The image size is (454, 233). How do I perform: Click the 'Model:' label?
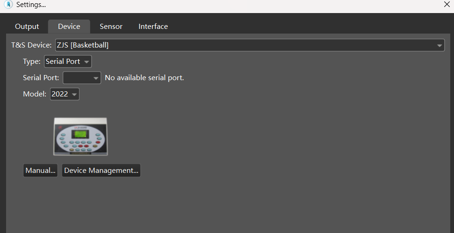35,94
